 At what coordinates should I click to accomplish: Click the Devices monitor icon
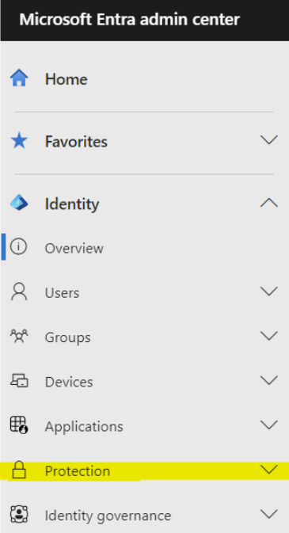pos(19,381)
